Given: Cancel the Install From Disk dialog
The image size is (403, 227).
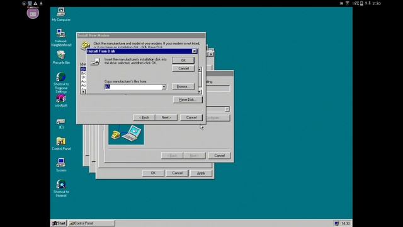Looking at the screenshot, I should (x=183, y=69).
